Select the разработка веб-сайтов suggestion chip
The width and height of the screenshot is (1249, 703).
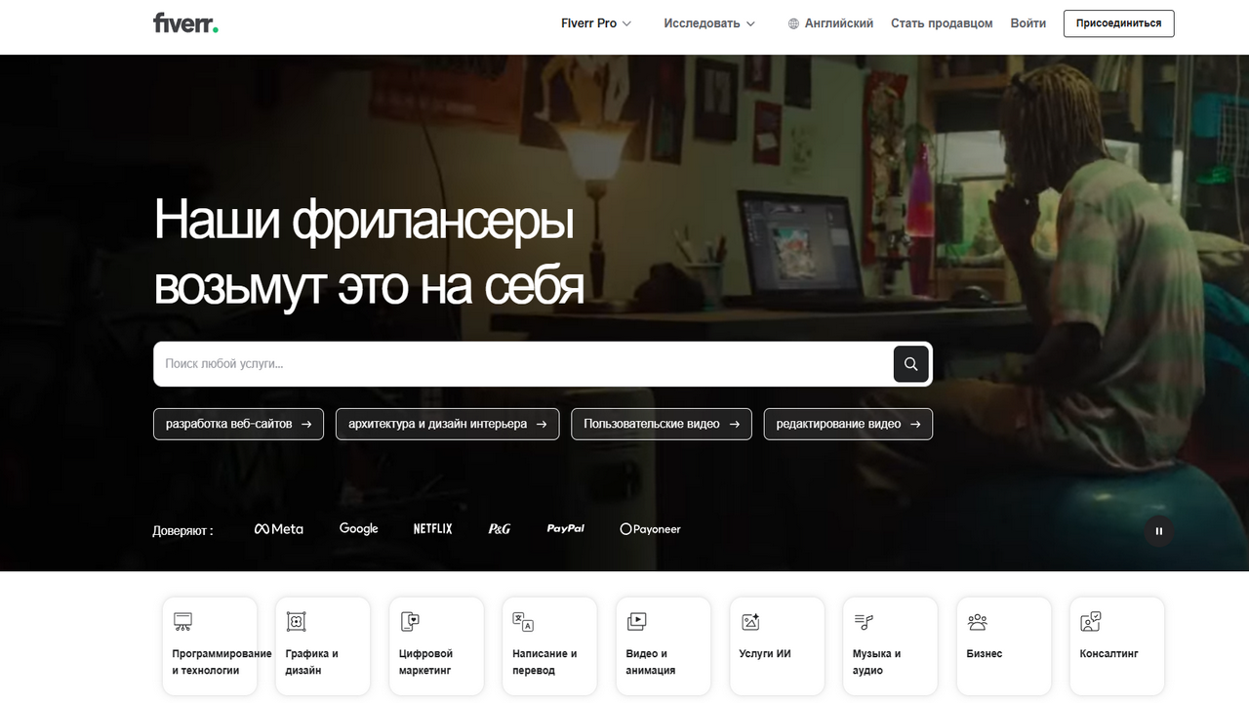coord(238,424)
